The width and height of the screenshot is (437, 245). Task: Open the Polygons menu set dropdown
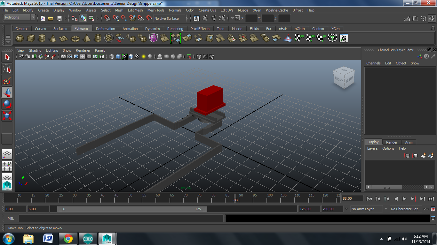(20, 18)
